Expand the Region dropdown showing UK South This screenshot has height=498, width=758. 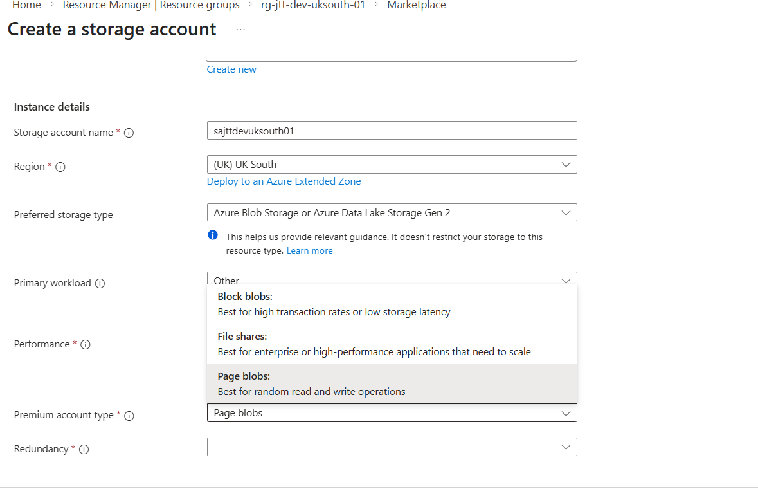click(392, 165)
